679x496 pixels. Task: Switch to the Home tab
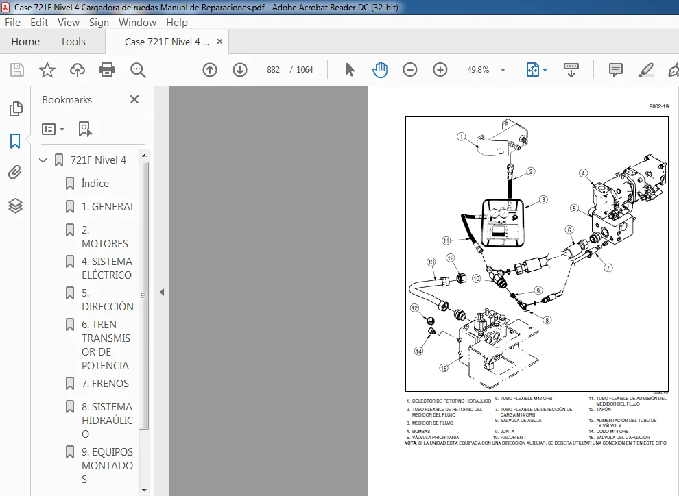[x=25, y=42]
